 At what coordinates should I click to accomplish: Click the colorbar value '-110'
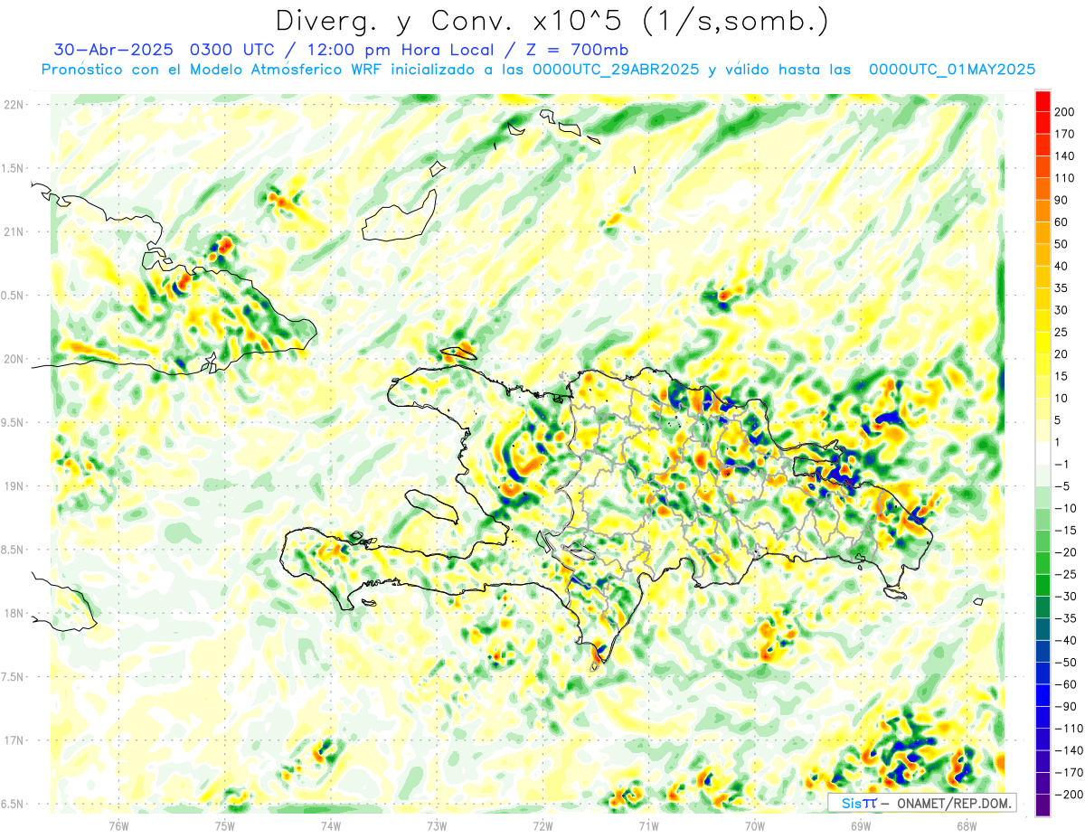pos(1068,729)
